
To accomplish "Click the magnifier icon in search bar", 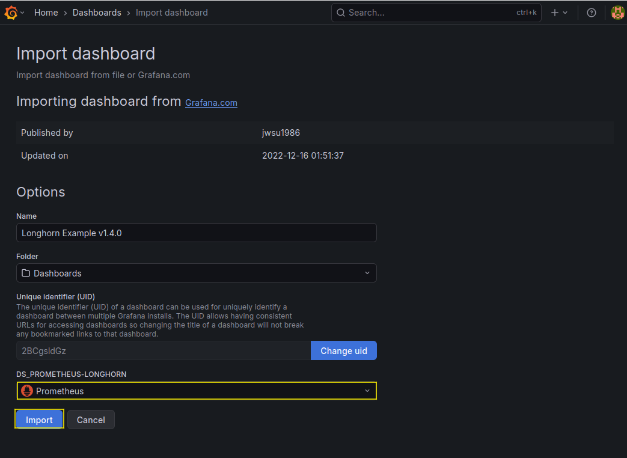I will click(x=341, y=13).
